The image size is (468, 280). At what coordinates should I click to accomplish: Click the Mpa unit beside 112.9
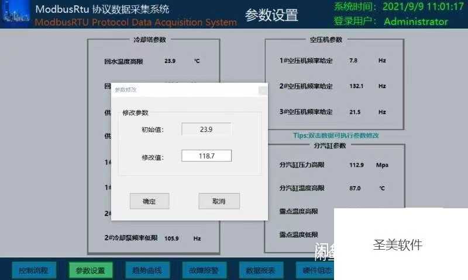[382, 165]
